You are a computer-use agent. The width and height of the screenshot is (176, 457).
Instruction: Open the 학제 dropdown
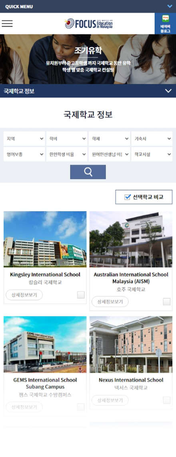pos(109,139)
